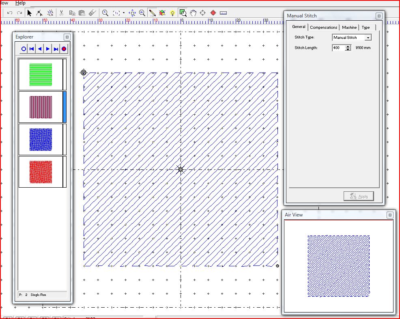
Task: Click the magnifier with R icon
Action: point(105,13)
